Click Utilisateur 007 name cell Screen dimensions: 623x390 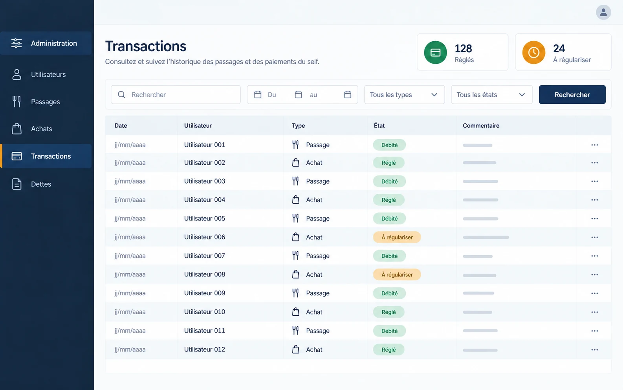[205, 256]
